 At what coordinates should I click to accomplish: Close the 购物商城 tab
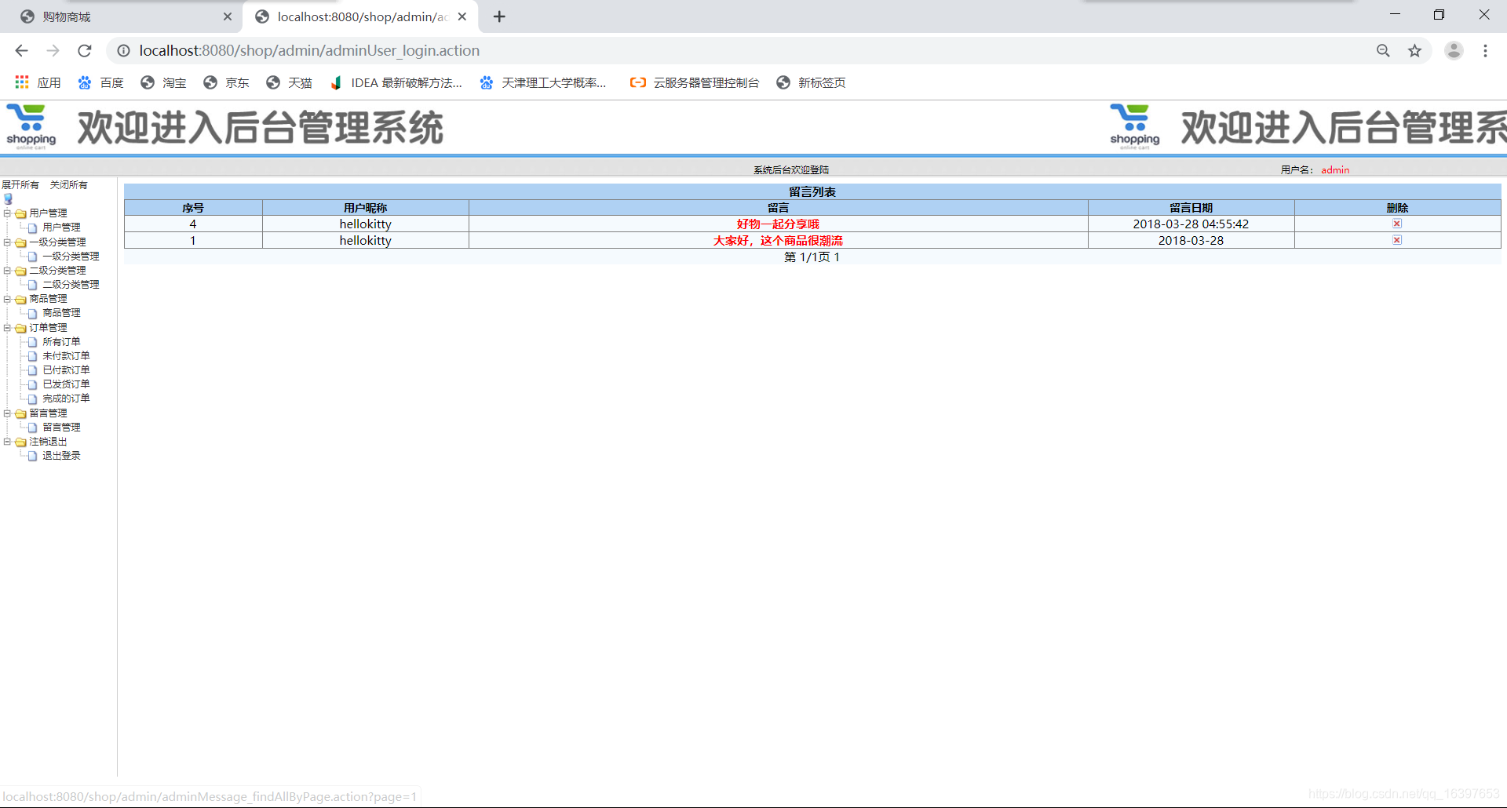(228, 16)
